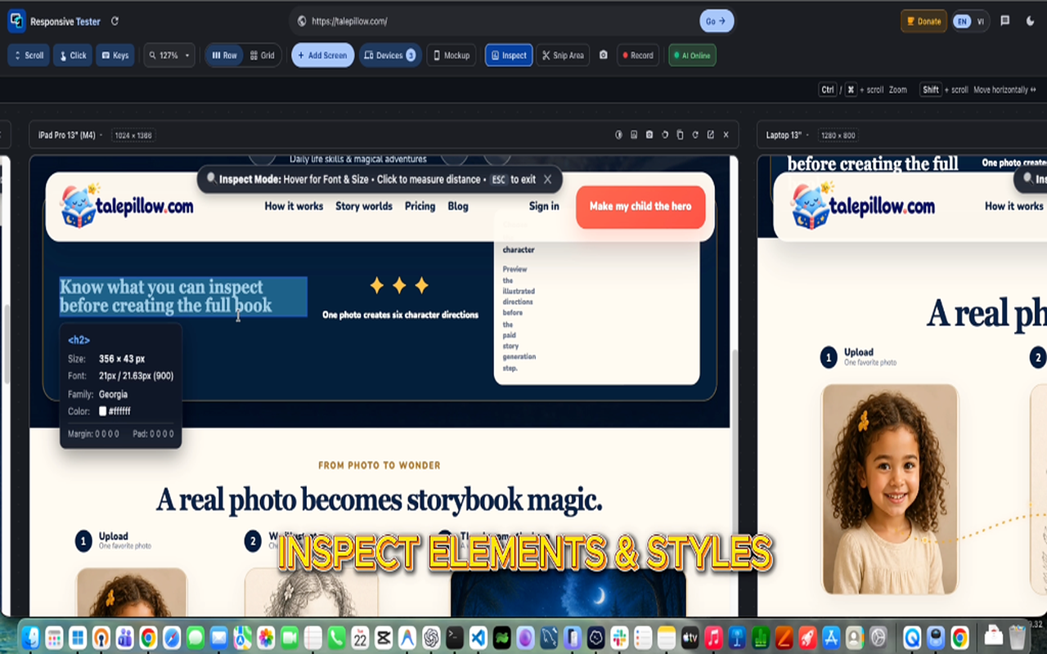Click the globe icon in the URL bar
The height and width of the screenshot is (654, 1047).
pos(302,21)
